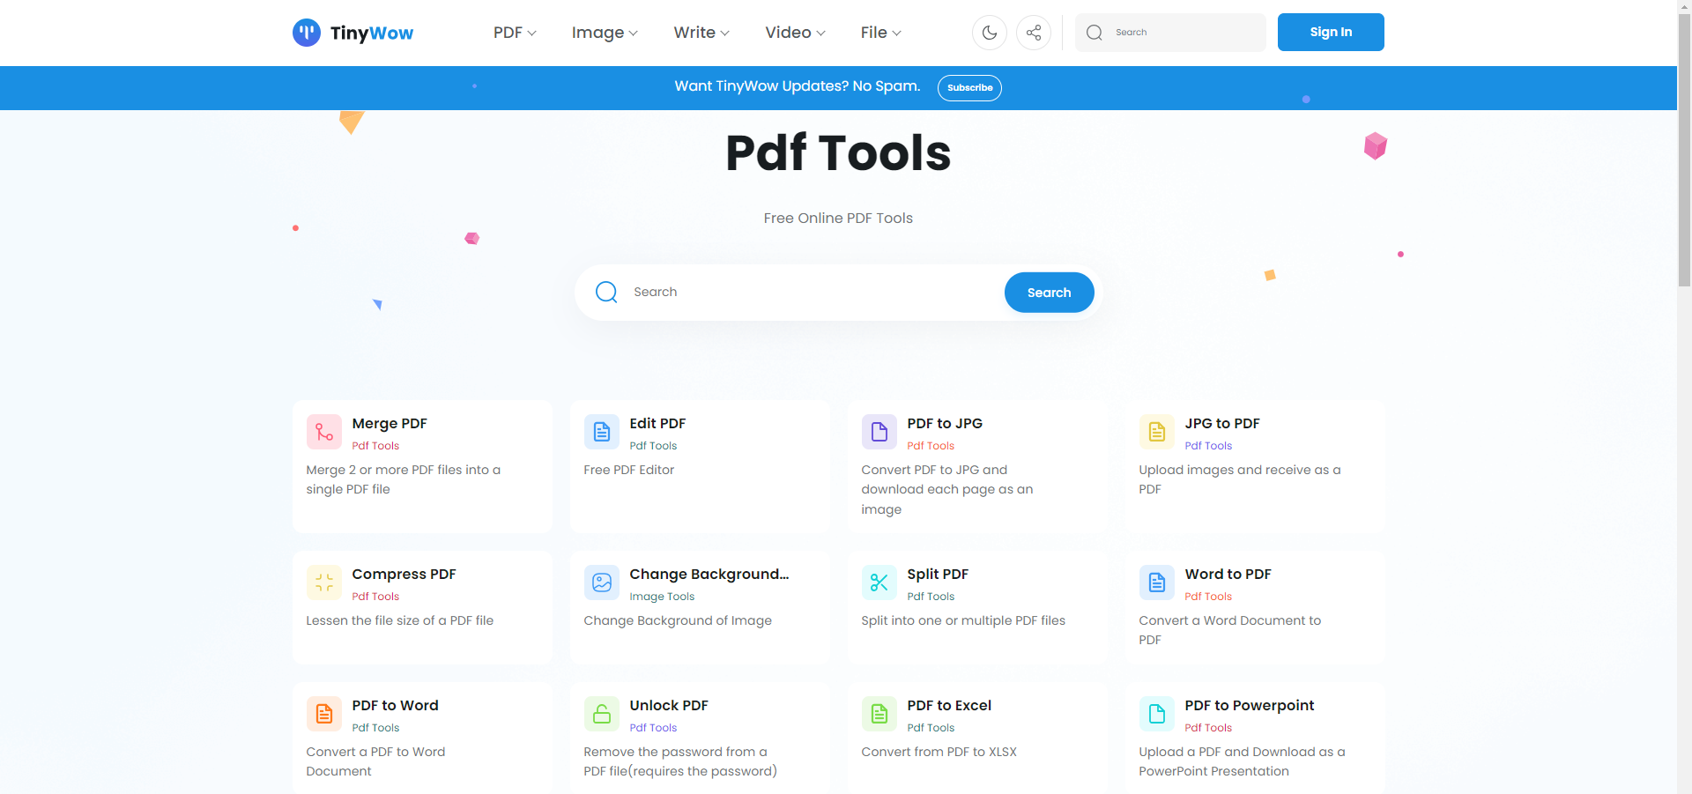Open the Write menu in navbar

(701, 33)
